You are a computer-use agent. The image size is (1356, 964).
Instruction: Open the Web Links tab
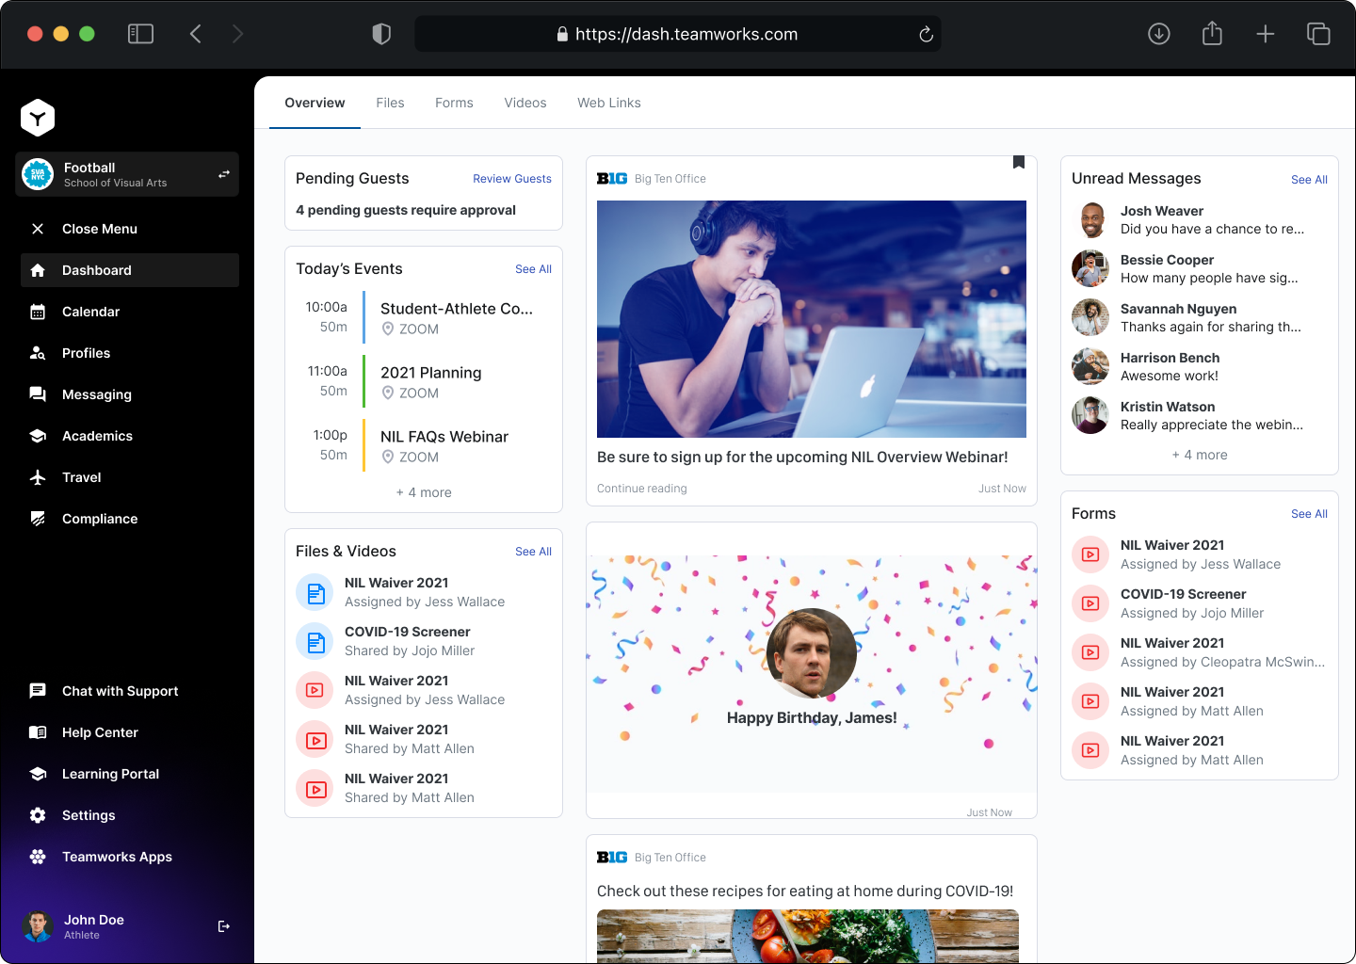tap(609, 103)
